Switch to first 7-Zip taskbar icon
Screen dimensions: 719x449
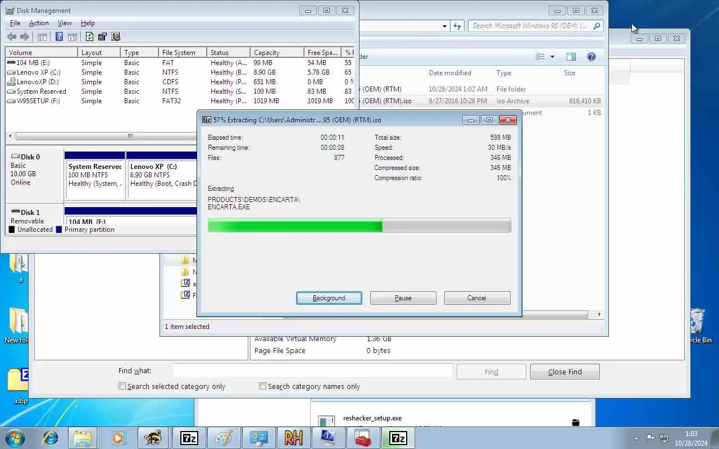coord(189,438)
